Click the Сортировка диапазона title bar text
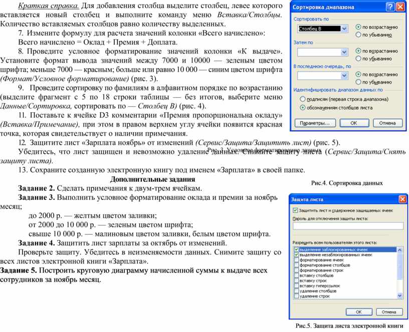 (323, 8)
